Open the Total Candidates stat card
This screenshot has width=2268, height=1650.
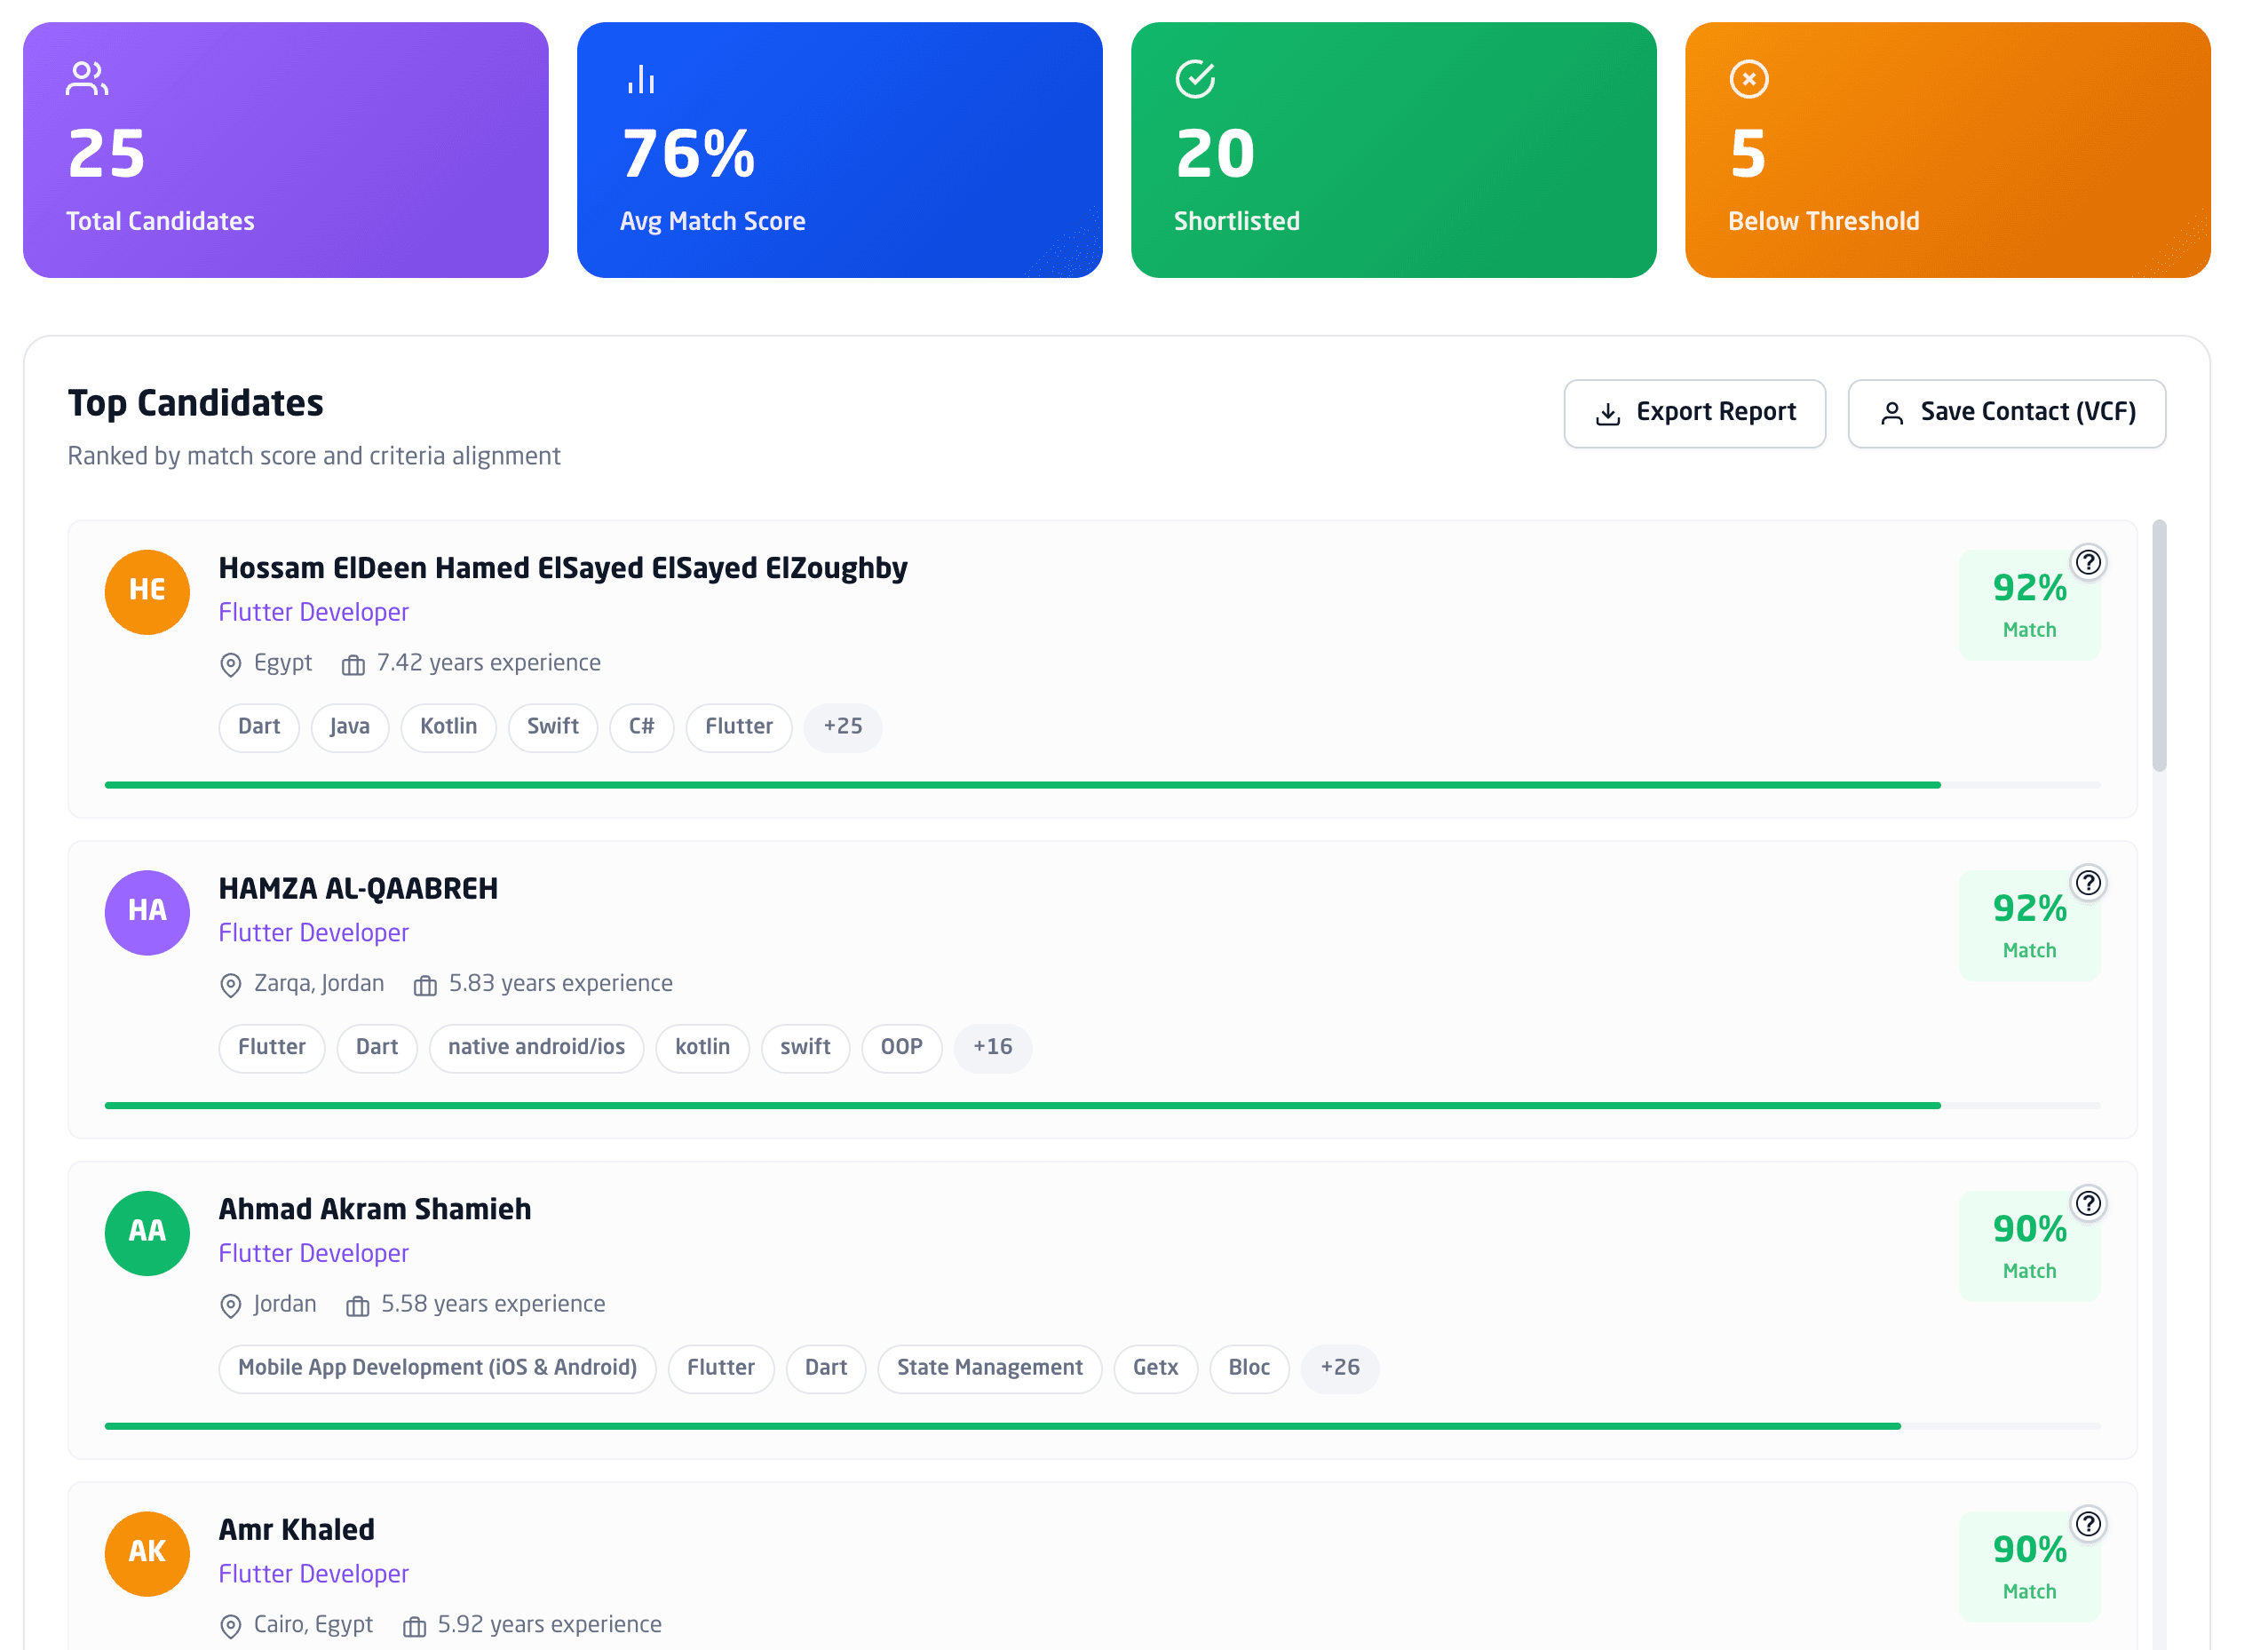[286, 150]
